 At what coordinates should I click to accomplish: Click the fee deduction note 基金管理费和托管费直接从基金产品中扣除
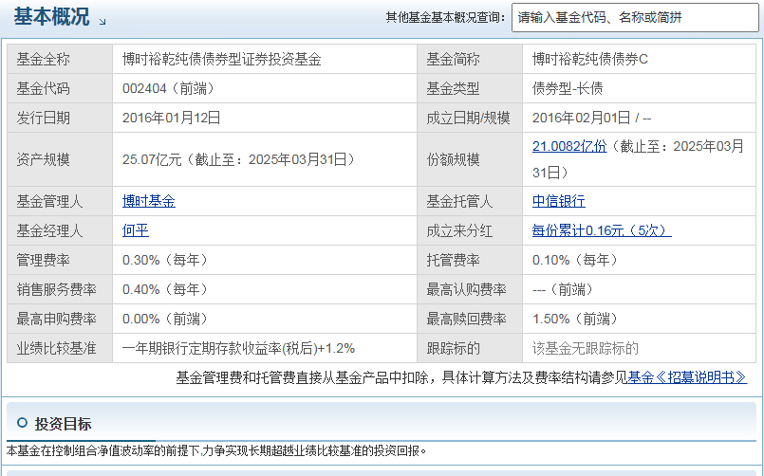[x=302, y=377]
